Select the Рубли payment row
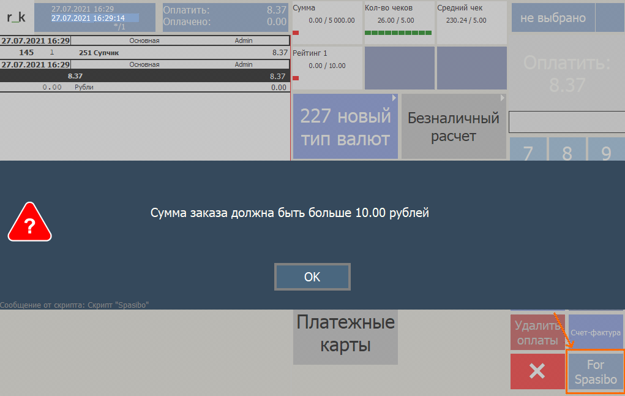Viewport: 625px width, 396px height. tap(144, 88)
